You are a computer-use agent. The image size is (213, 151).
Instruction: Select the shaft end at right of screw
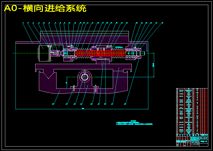142,53
